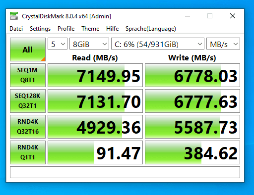This screenshot has width=254, height=195.
Task: Start the RND4K Q1T1 test
Action: (28, 152)
